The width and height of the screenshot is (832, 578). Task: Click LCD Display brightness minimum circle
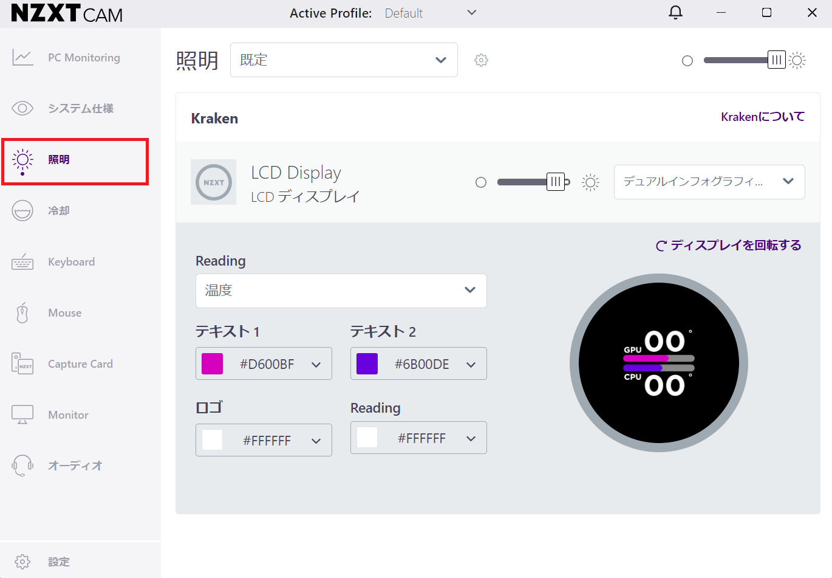[x=481, y=182]
